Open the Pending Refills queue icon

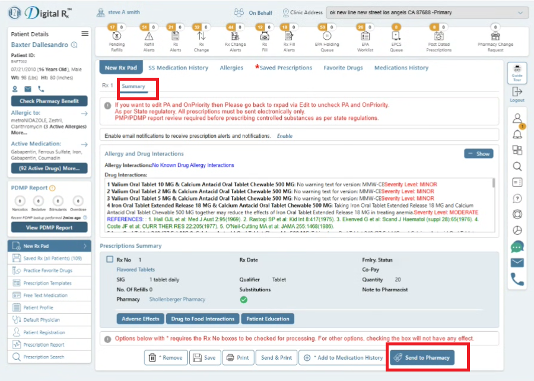(116, 36)
